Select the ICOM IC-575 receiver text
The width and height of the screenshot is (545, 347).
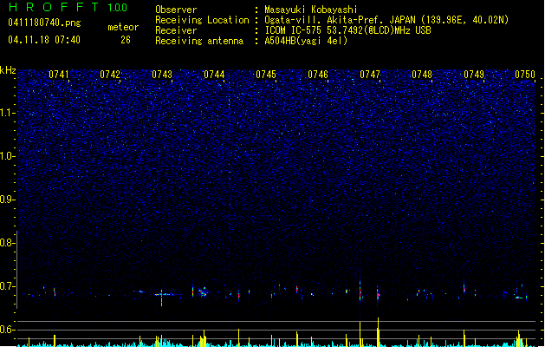click(x=347, y=30)
